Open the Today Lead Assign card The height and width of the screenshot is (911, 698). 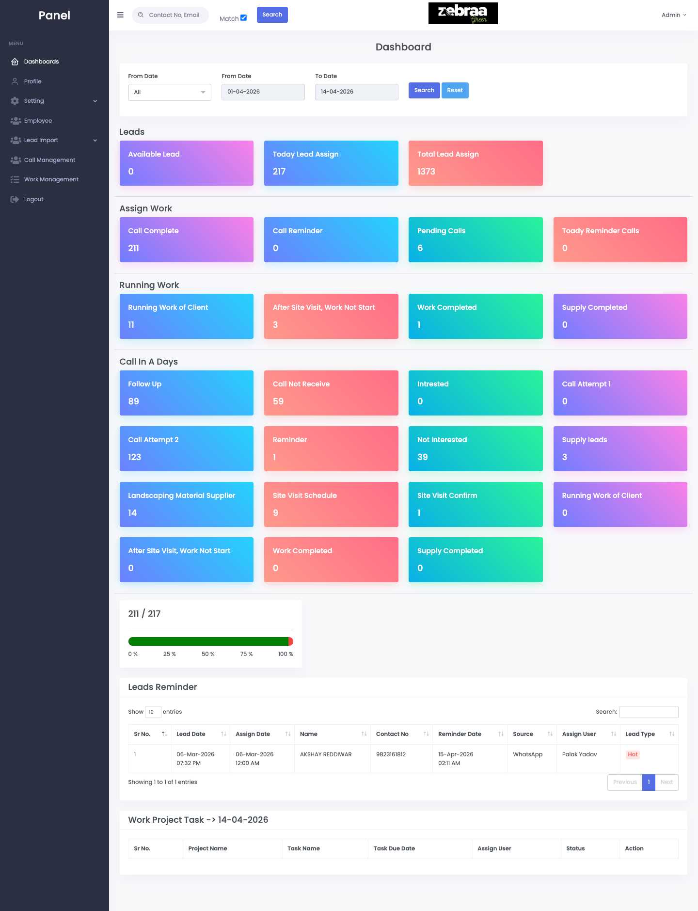[x=331, y=163]
